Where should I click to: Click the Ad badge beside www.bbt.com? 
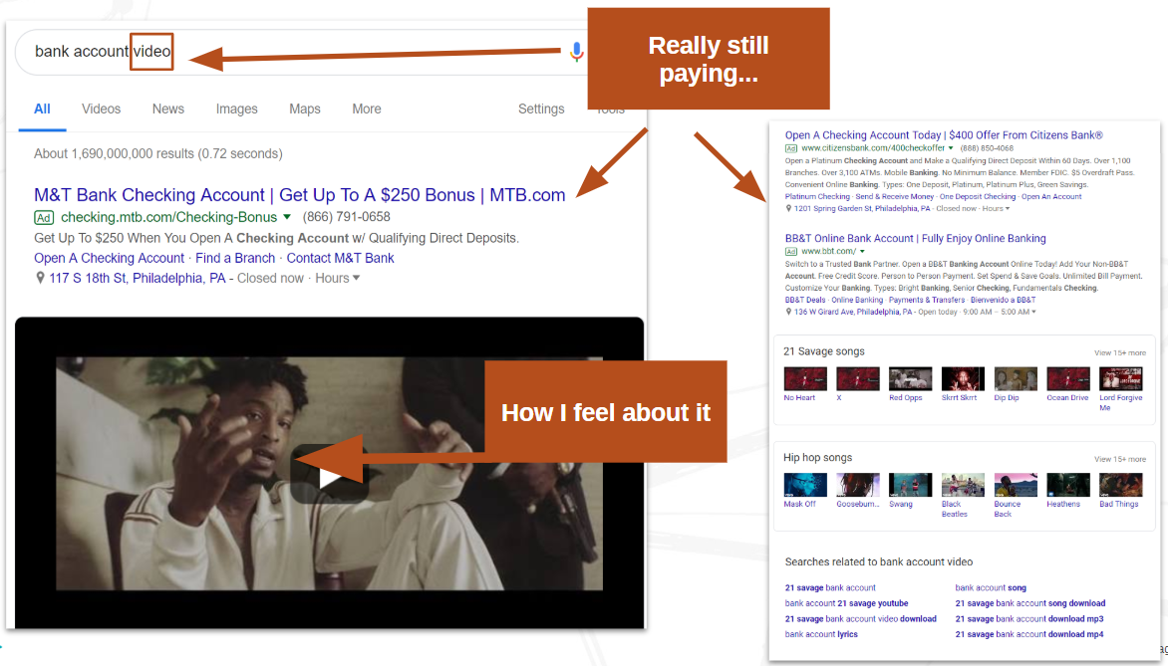tap(791, 252)
